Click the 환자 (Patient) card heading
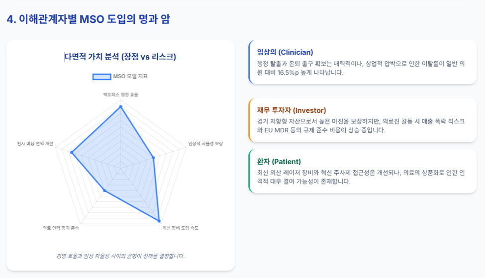485x278 pixels. coord(279,162)
